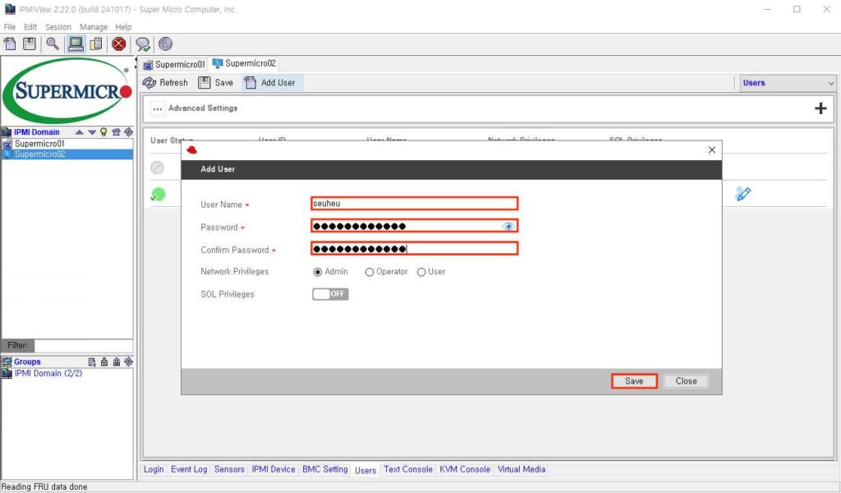Click the Filter text box
This screenshot has height=493, width=841.
click(84, 345)
